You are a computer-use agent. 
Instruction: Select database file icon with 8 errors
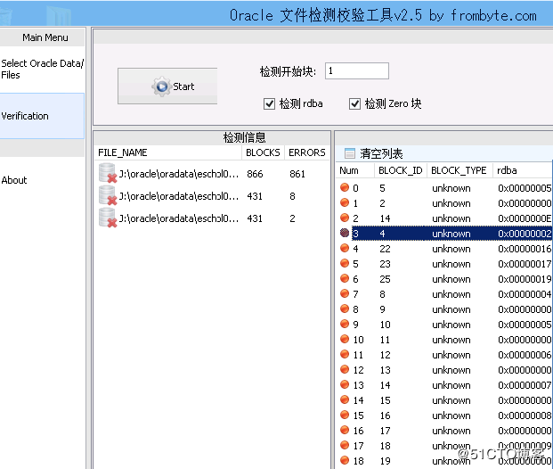coord(108,195)
